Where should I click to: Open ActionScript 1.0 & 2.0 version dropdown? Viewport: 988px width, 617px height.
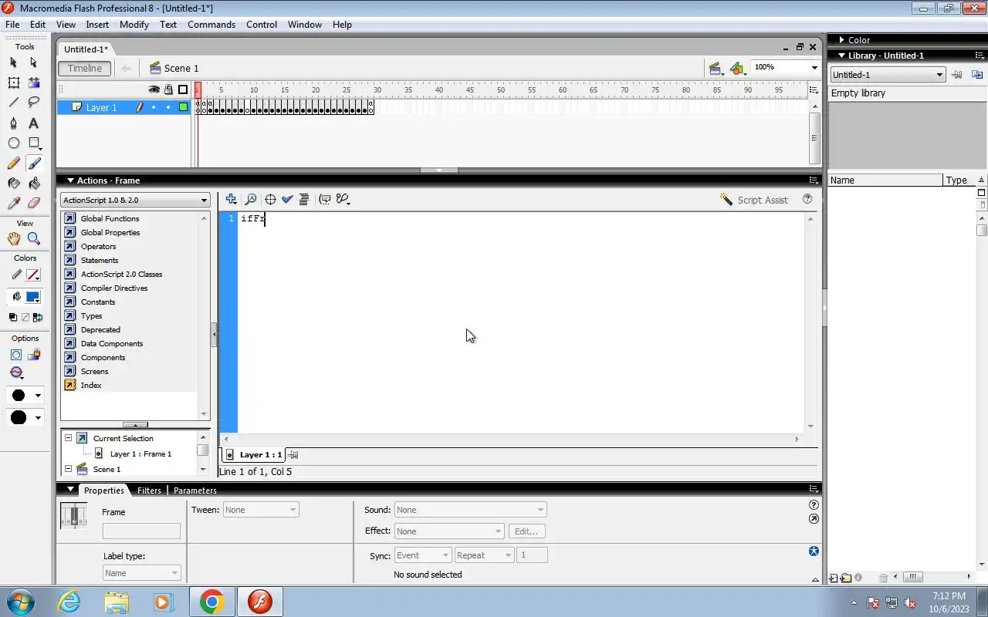pos(135,201)
